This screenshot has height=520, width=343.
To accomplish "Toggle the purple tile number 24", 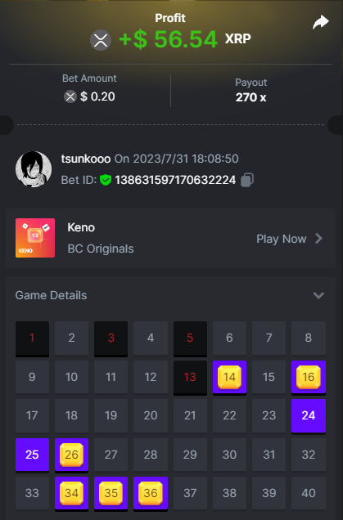I will click(x=309, y=416).
